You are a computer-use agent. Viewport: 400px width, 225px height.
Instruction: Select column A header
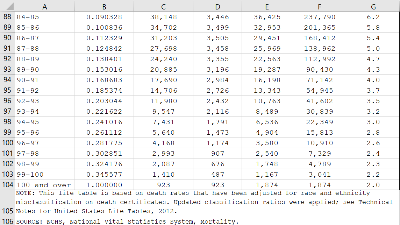[45, 7]
